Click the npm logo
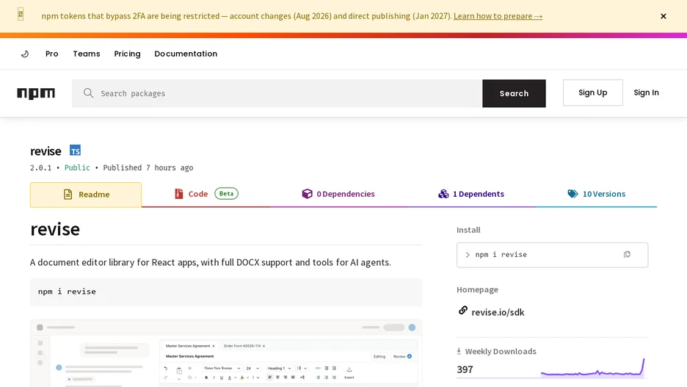This screenshot has height=387, width=687. [36, 93]
